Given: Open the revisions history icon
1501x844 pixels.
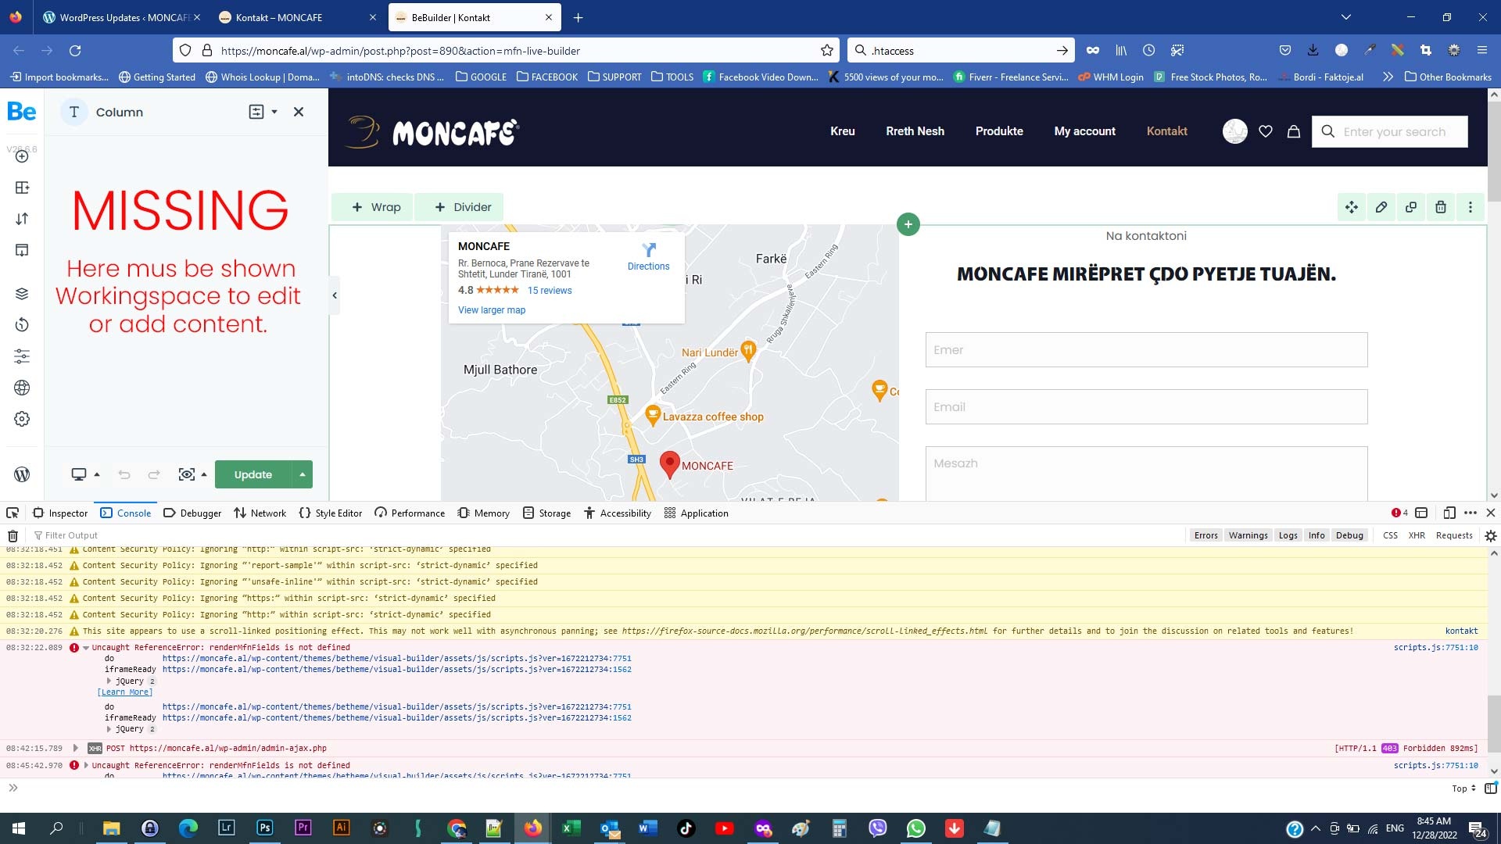Looking at the screenshot, I should click(22, 325).
